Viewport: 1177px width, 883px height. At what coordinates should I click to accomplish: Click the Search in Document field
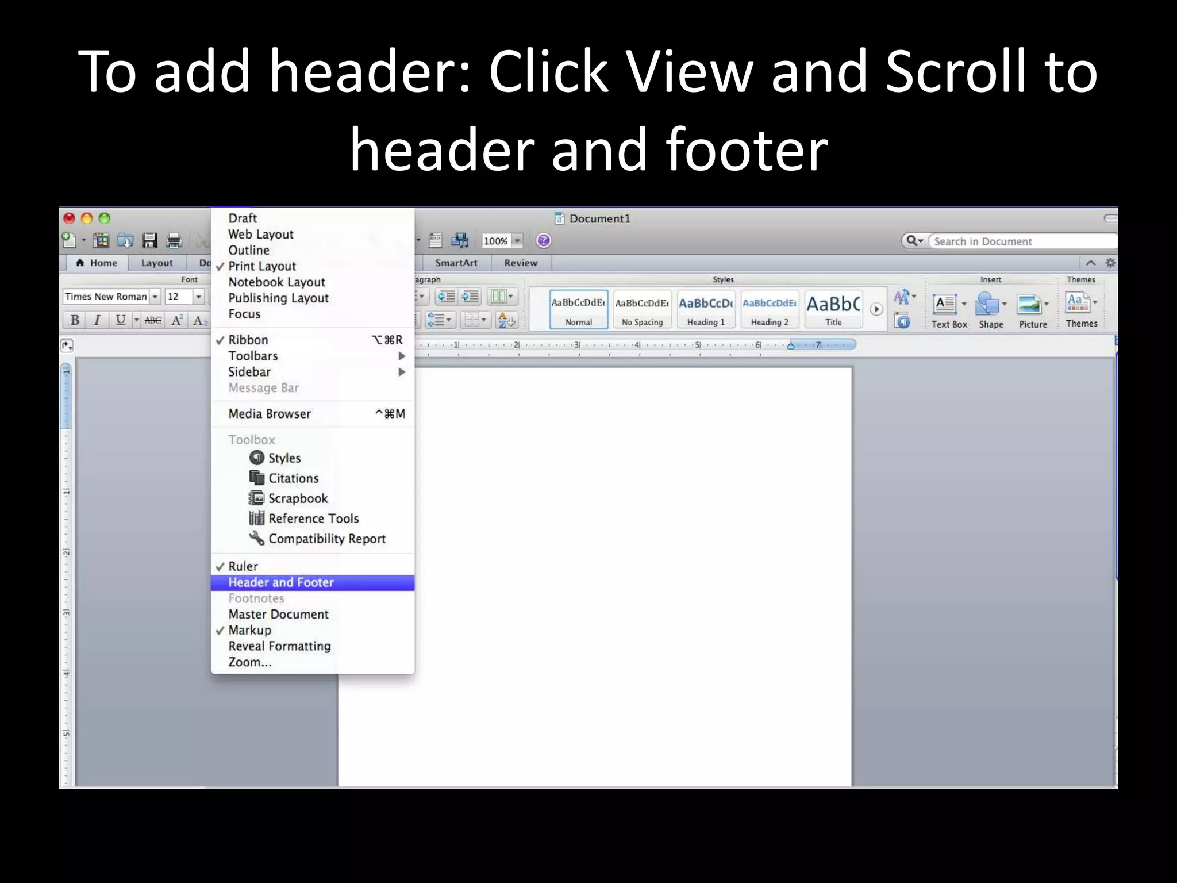point(1023,241)
